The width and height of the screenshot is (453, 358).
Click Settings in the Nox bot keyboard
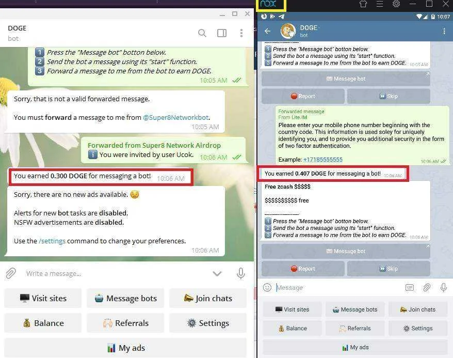418,328
